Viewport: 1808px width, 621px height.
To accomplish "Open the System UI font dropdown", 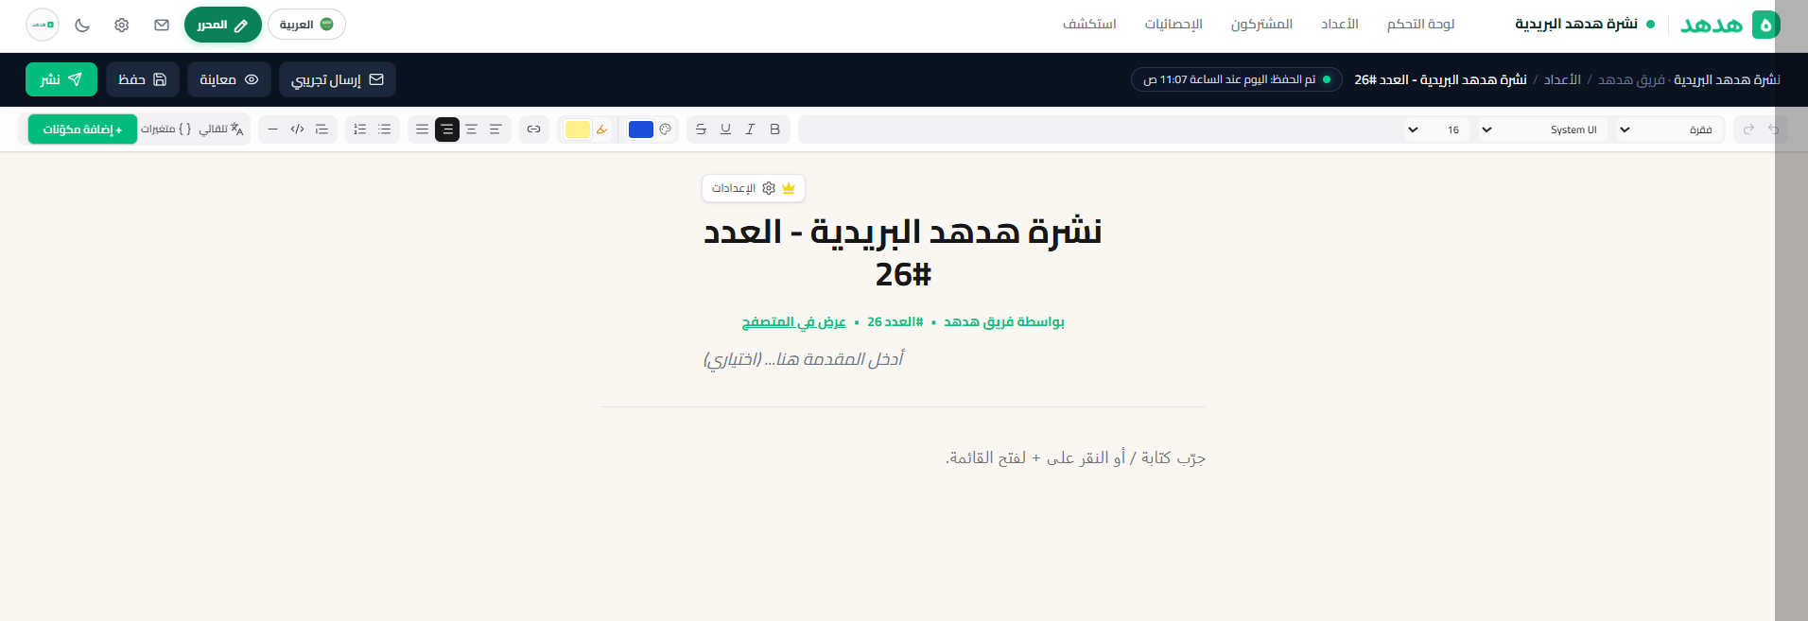I will [1541, 129].
